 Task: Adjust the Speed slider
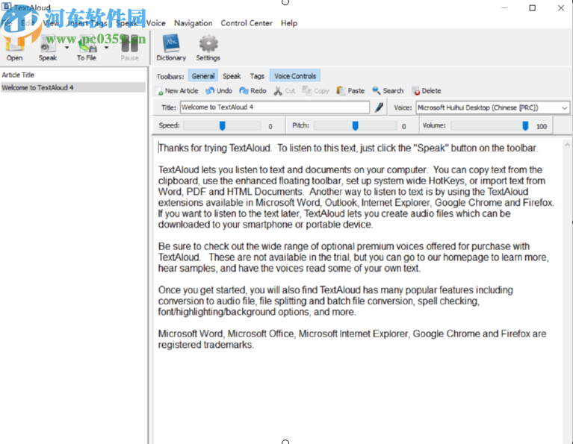222,126
